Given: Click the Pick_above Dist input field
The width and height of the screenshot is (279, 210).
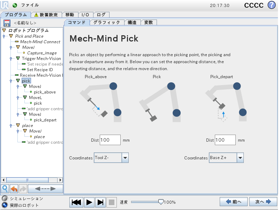Looking at the screenshot, I should coord(110,140).
